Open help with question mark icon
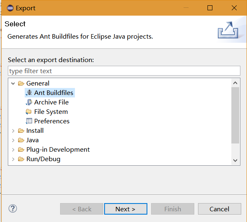The image size is (247, 222). (13, 208)
